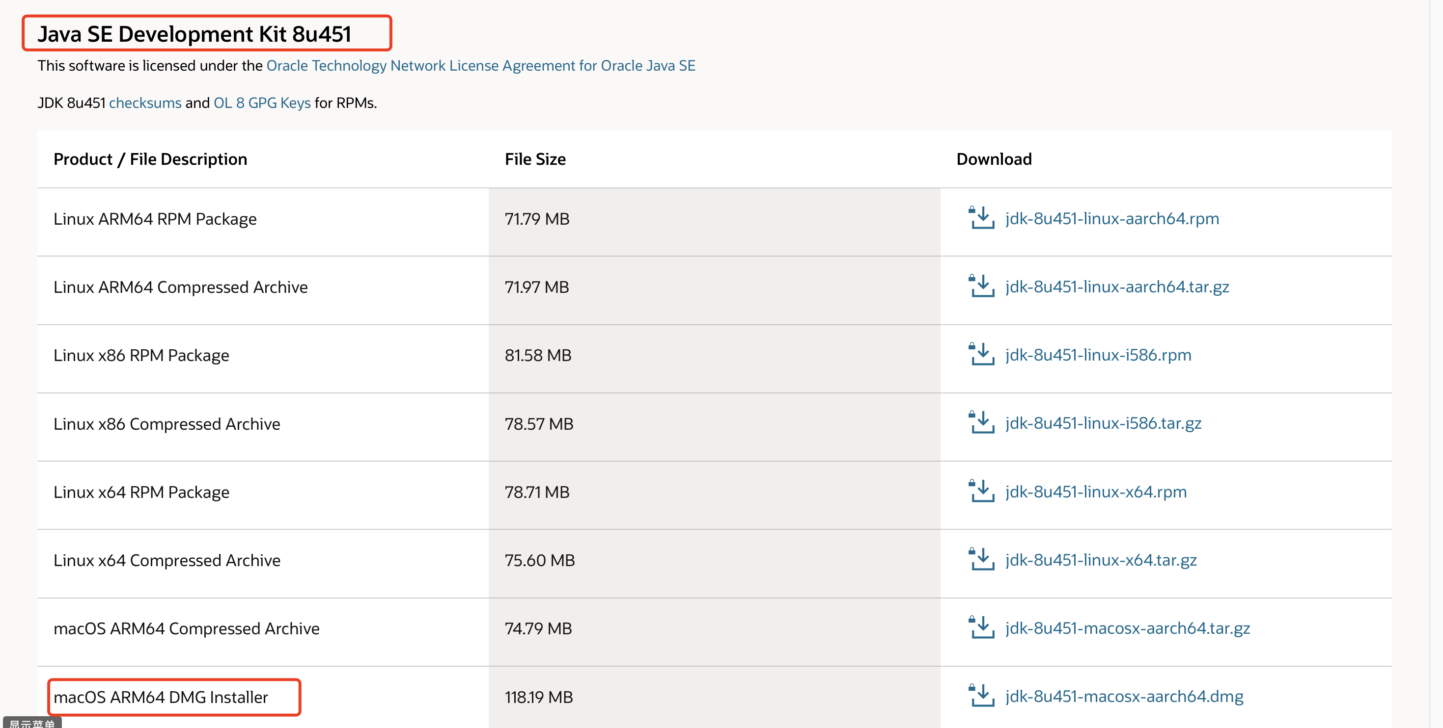Image resolution: width=1443 pixels, height=728 pixels.
Task: Select Linux x86 Compressed Archive row text
Action: [x=166, y=424]
